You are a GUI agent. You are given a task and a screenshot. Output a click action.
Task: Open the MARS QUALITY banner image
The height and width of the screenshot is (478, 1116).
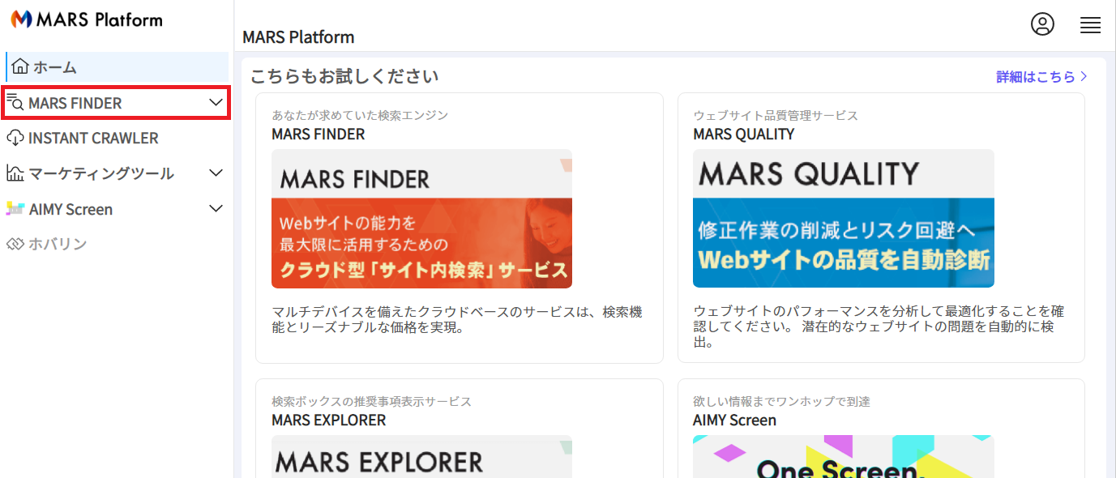coord(844,219)
